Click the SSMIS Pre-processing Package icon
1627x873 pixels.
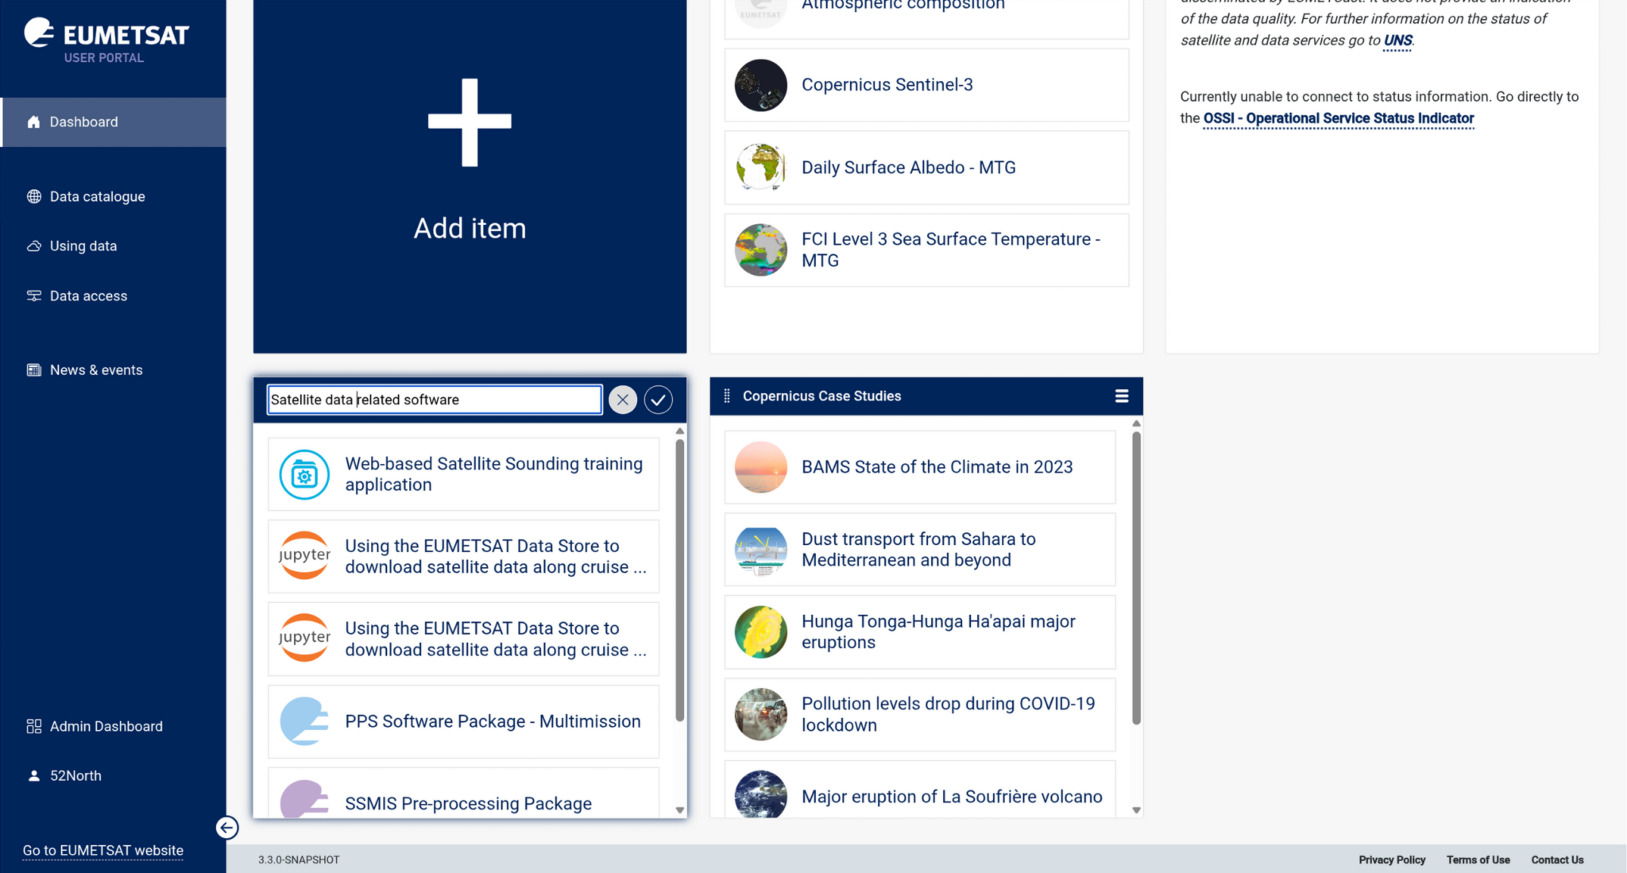(x=304, y=798)
